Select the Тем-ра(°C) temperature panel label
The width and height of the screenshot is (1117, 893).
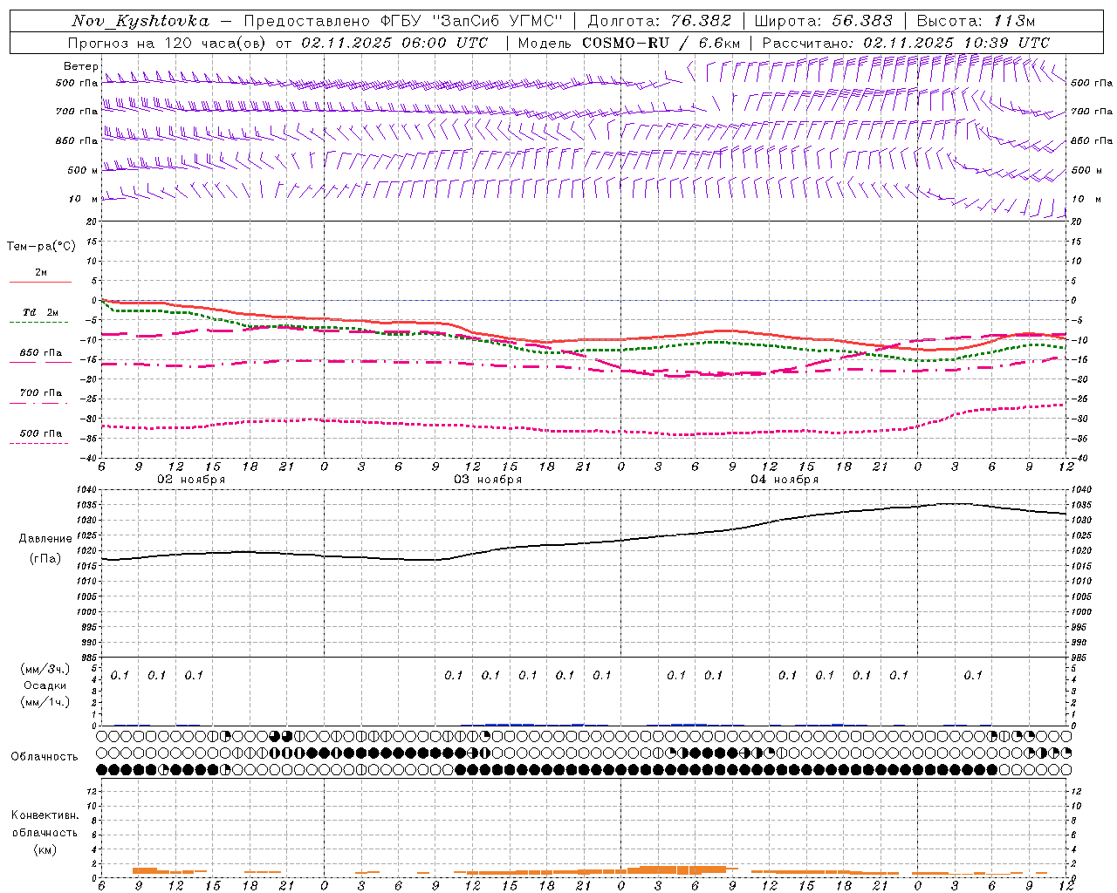[x=41, y=247]
